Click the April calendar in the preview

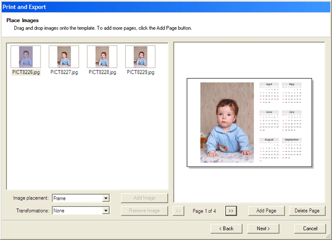(x=269, y=93)
